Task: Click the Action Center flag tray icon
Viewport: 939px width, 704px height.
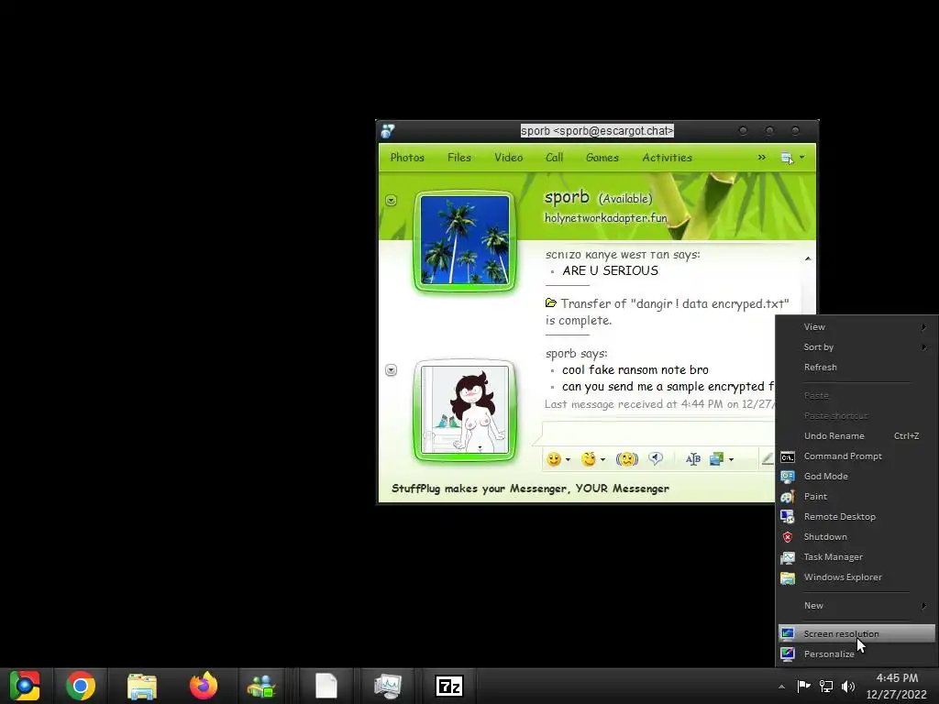Action: [803, 687]
